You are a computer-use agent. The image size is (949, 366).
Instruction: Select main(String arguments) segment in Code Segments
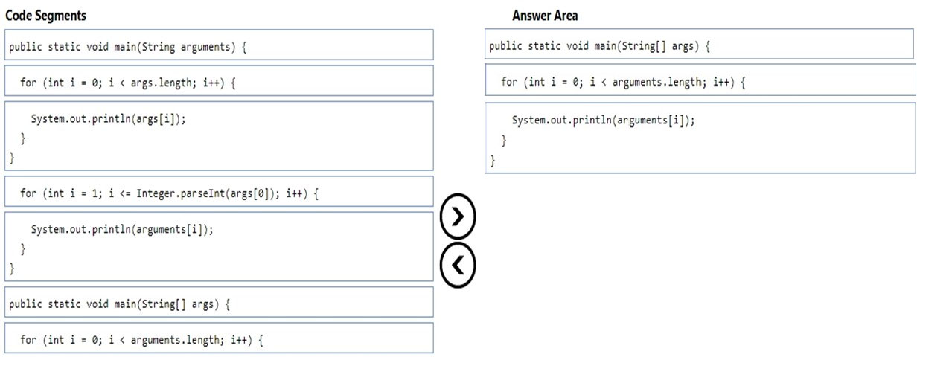pyautogui.click(x=219, y=45)
